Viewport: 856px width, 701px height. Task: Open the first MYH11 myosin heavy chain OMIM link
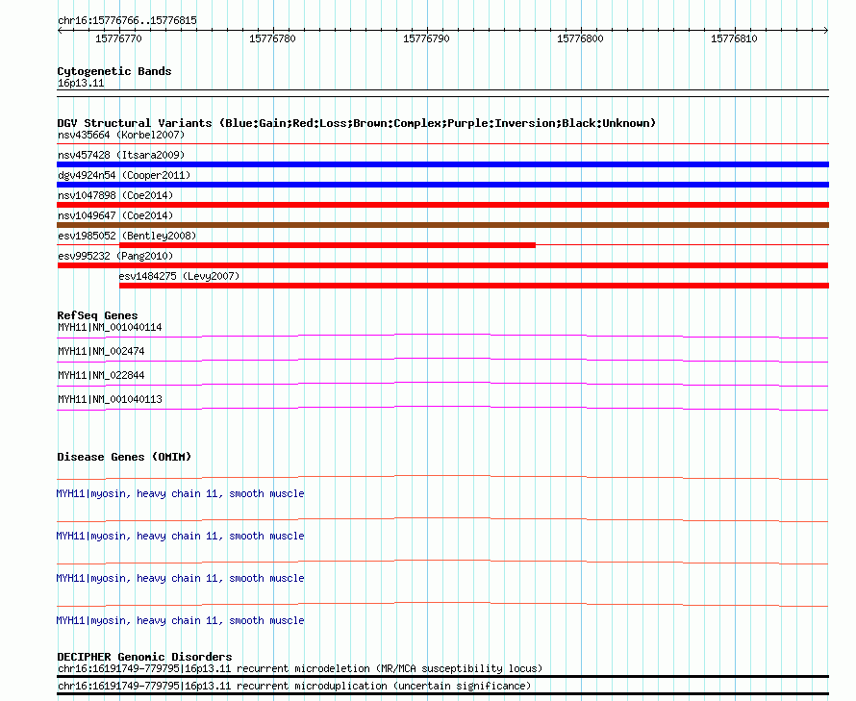click(x=180, y=493)
